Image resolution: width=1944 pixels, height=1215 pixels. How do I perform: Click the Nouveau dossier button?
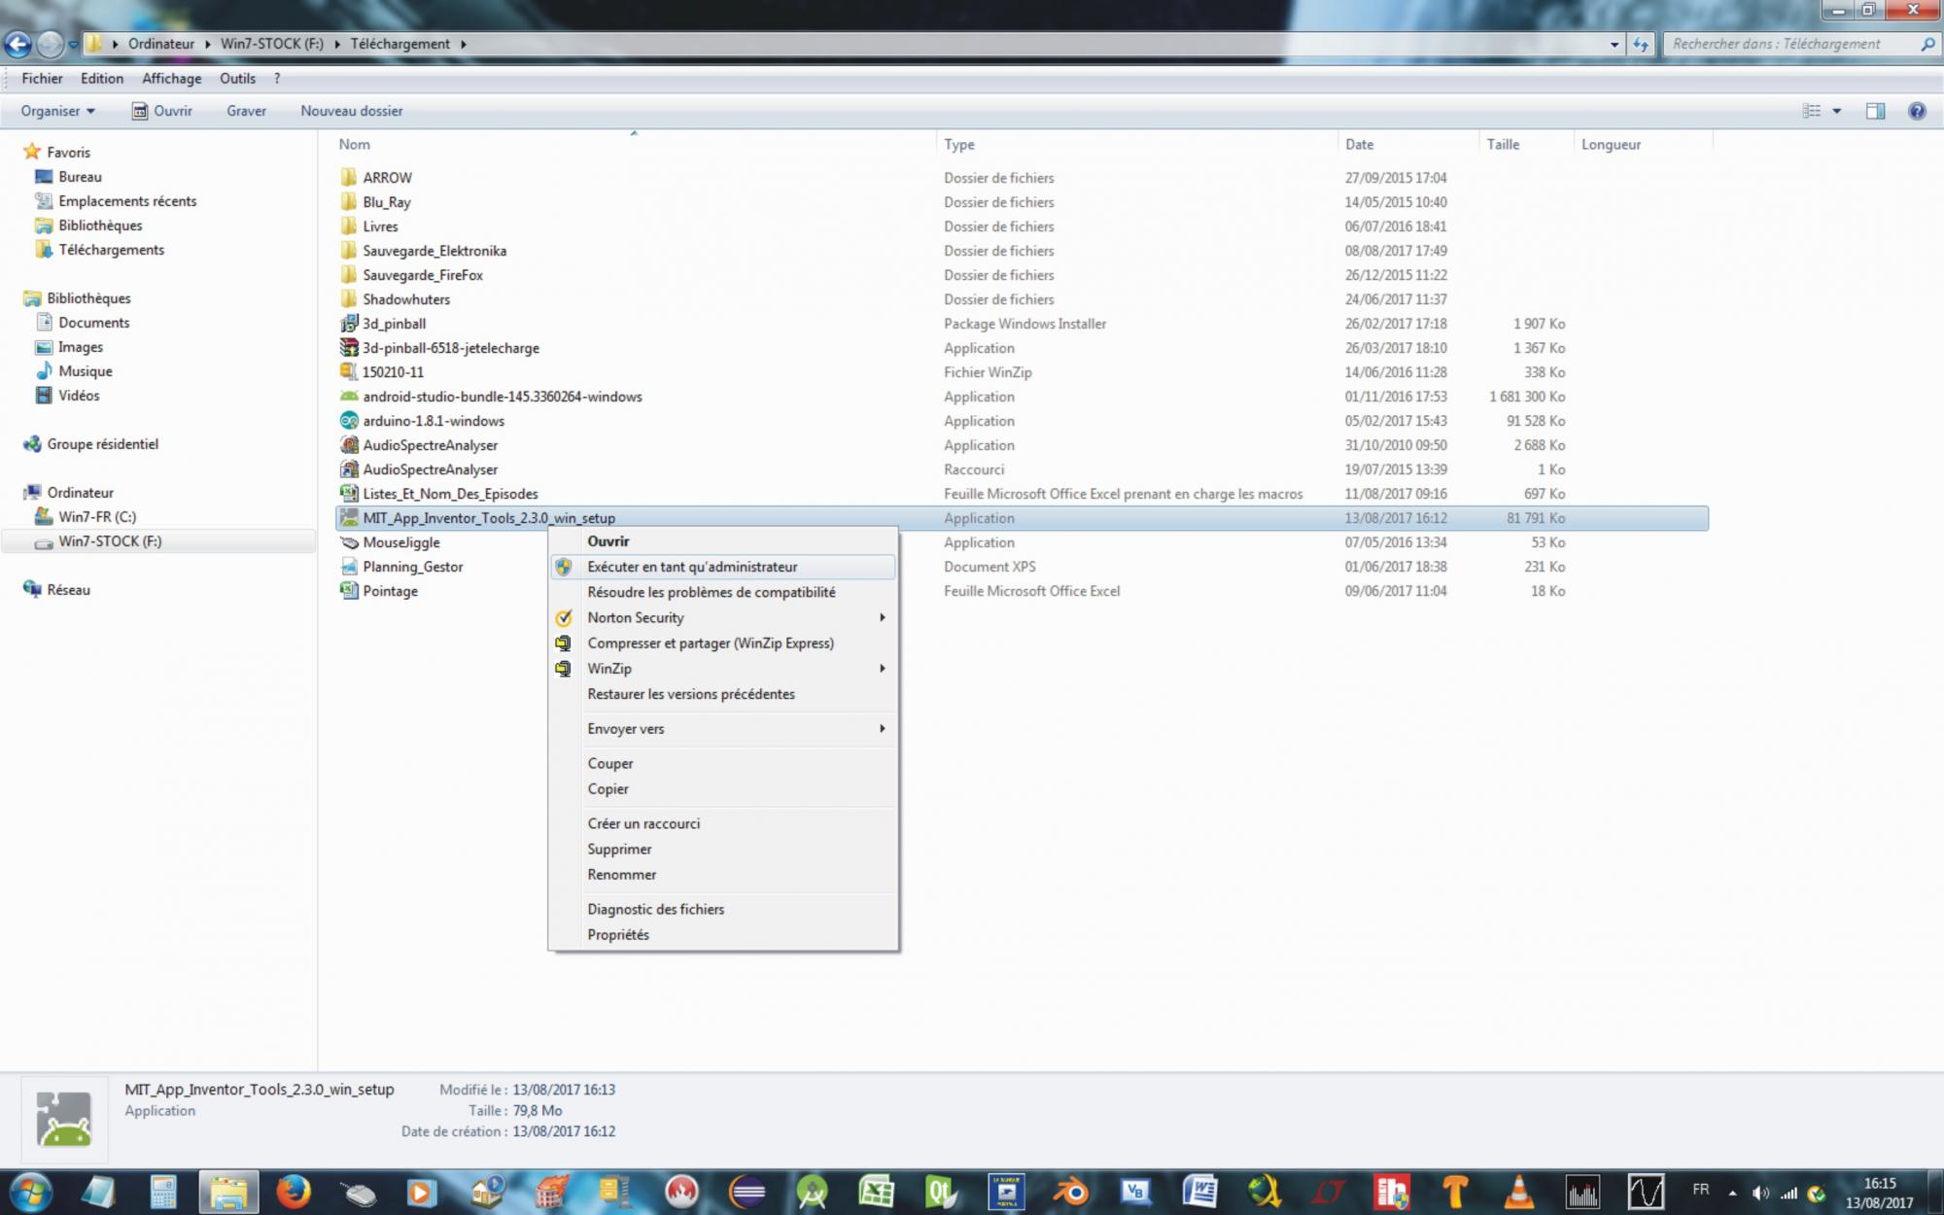(x=351, y=111)
